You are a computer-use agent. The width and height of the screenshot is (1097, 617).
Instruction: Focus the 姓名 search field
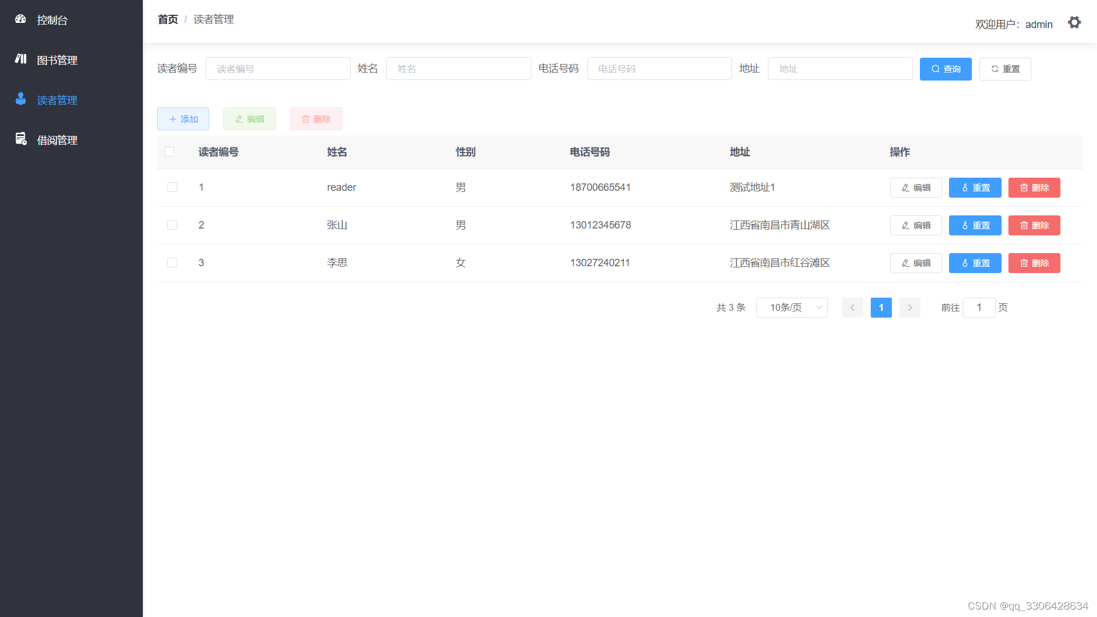point(459,69)
